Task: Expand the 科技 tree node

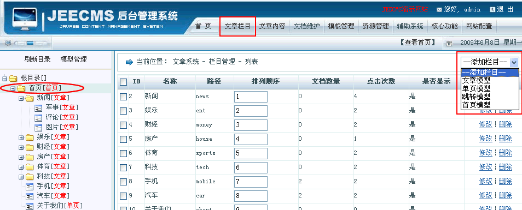Action: pyautogui.click(x=21, y=177)
